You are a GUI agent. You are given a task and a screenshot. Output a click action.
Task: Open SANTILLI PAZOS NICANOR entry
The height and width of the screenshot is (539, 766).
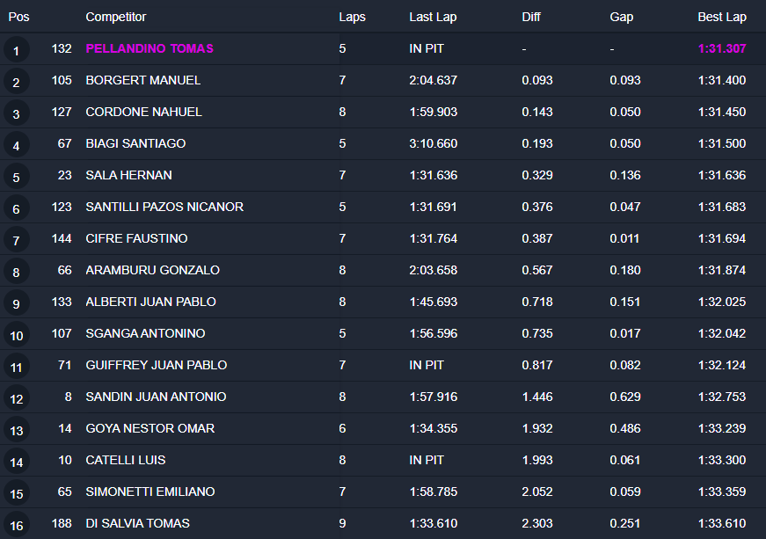coord(164,207)
